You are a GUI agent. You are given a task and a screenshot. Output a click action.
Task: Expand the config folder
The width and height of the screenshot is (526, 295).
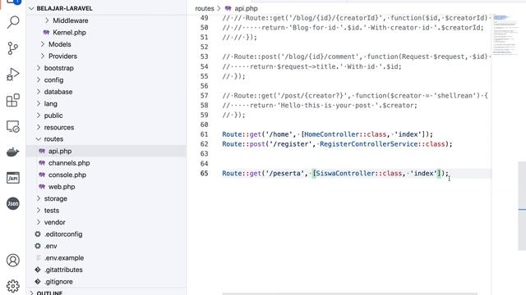pos(39,80)
